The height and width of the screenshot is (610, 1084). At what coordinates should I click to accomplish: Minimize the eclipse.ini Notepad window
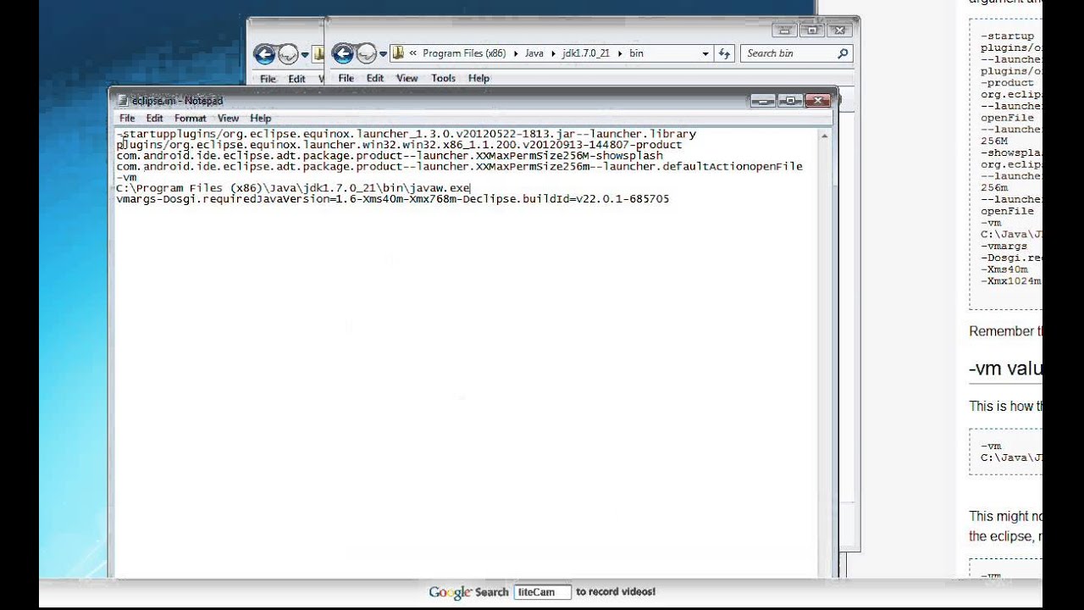(x=763, y=100)
